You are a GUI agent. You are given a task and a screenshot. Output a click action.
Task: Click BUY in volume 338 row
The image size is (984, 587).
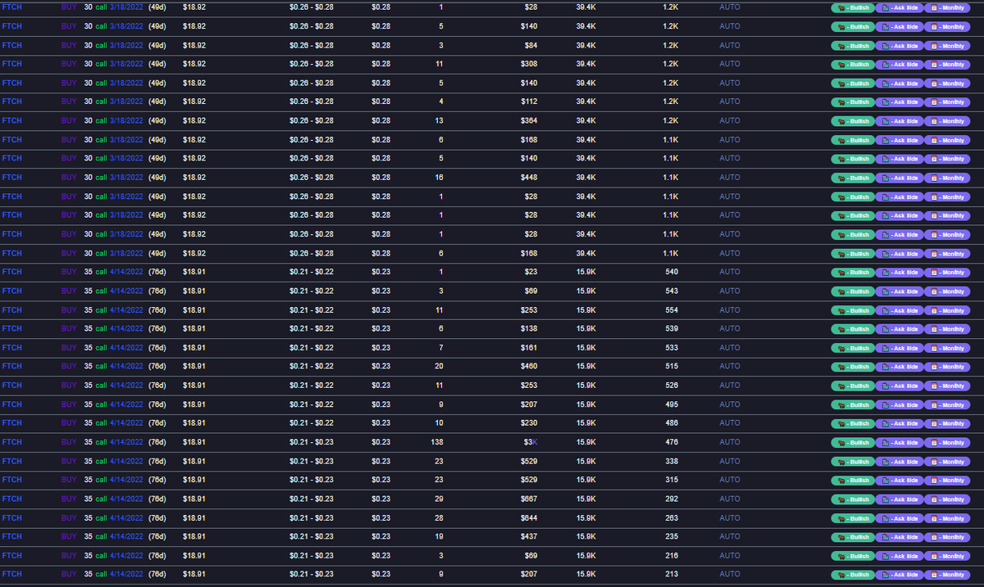point(69,461)
